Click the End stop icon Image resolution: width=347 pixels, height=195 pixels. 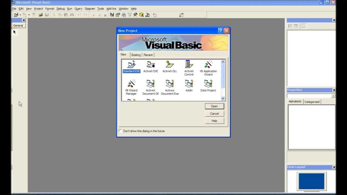pos(105,15)
